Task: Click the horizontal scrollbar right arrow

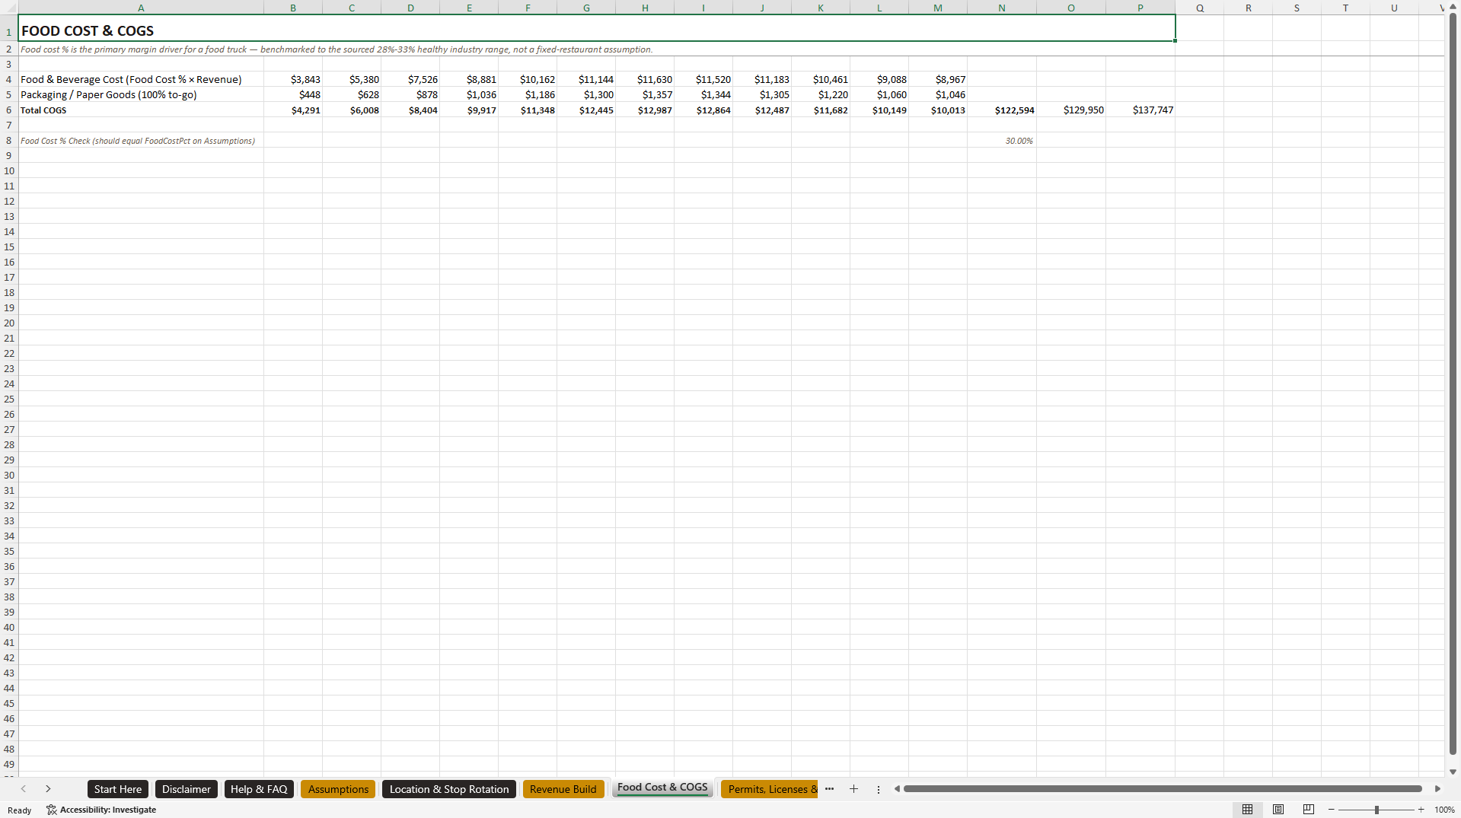Action: coord(1437,789)
